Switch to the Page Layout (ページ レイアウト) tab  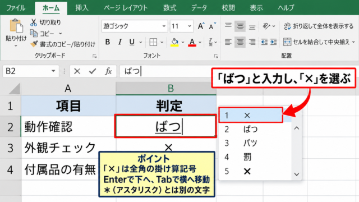pos(126,8)
